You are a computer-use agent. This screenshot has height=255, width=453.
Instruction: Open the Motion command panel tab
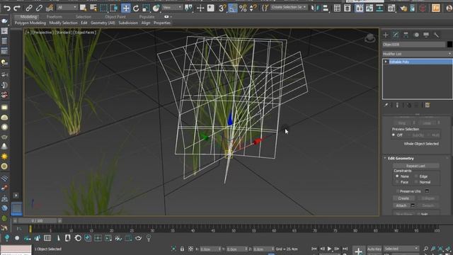click(416, 35)
